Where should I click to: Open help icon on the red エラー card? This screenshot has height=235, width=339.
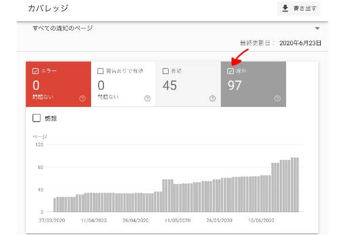click(82, 98)
